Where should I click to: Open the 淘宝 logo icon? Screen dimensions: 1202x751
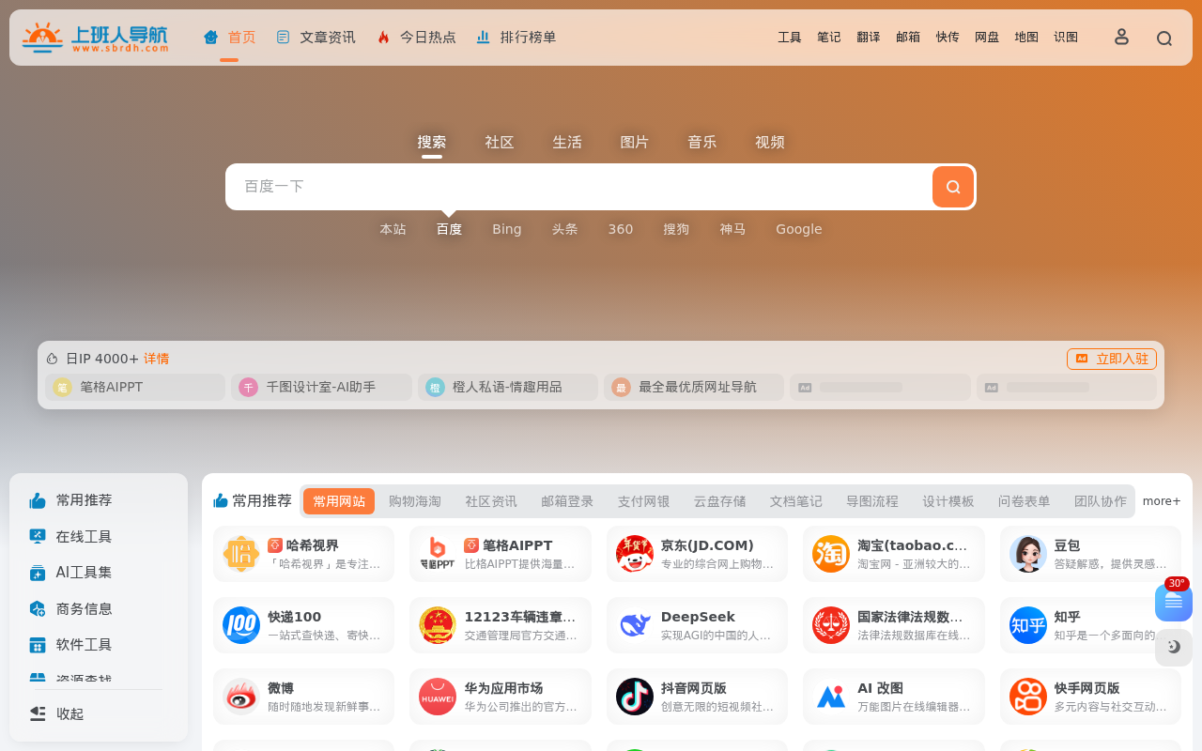(831, 554)
